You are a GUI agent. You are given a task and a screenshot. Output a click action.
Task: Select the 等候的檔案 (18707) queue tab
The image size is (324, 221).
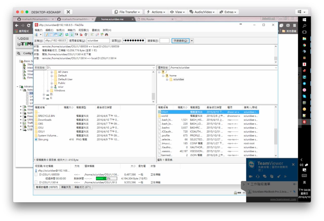coord(47,187)
